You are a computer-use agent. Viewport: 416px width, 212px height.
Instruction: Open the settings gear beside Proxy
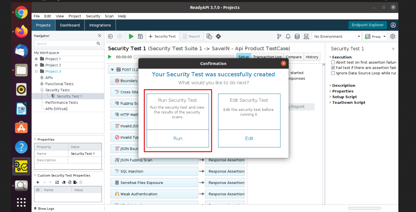pos(393,37)
